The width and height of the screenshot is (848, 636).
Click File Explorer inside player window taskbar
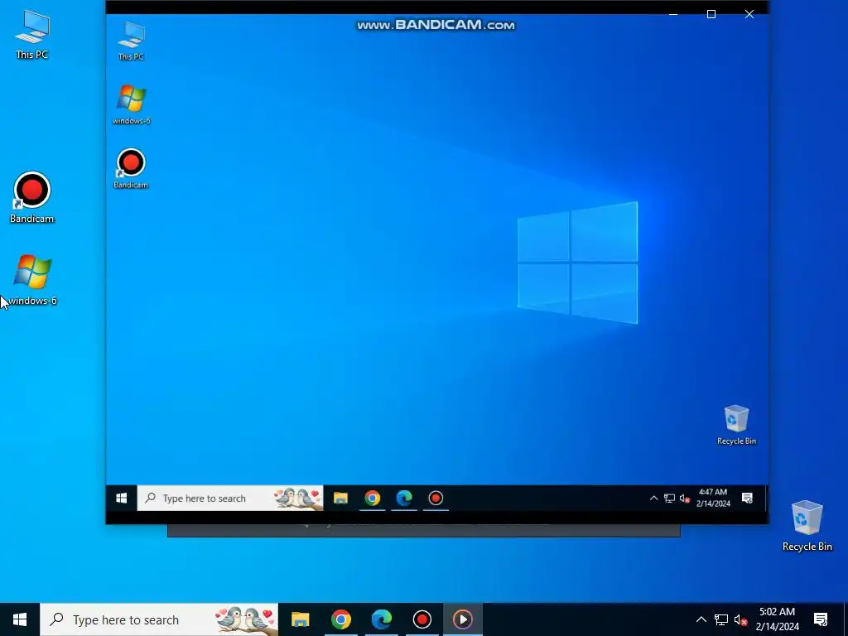tap(340, 498)
